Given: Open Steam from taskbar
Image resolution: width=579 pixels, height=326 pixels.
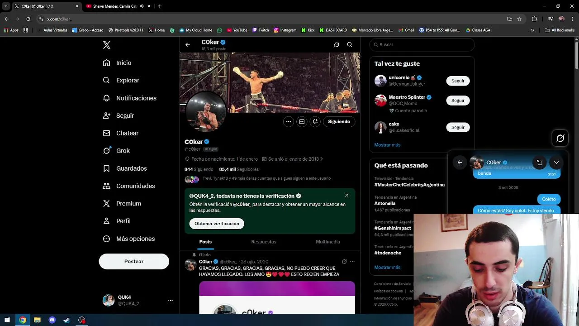Looking at the screenshot, I should coord(67,320).
